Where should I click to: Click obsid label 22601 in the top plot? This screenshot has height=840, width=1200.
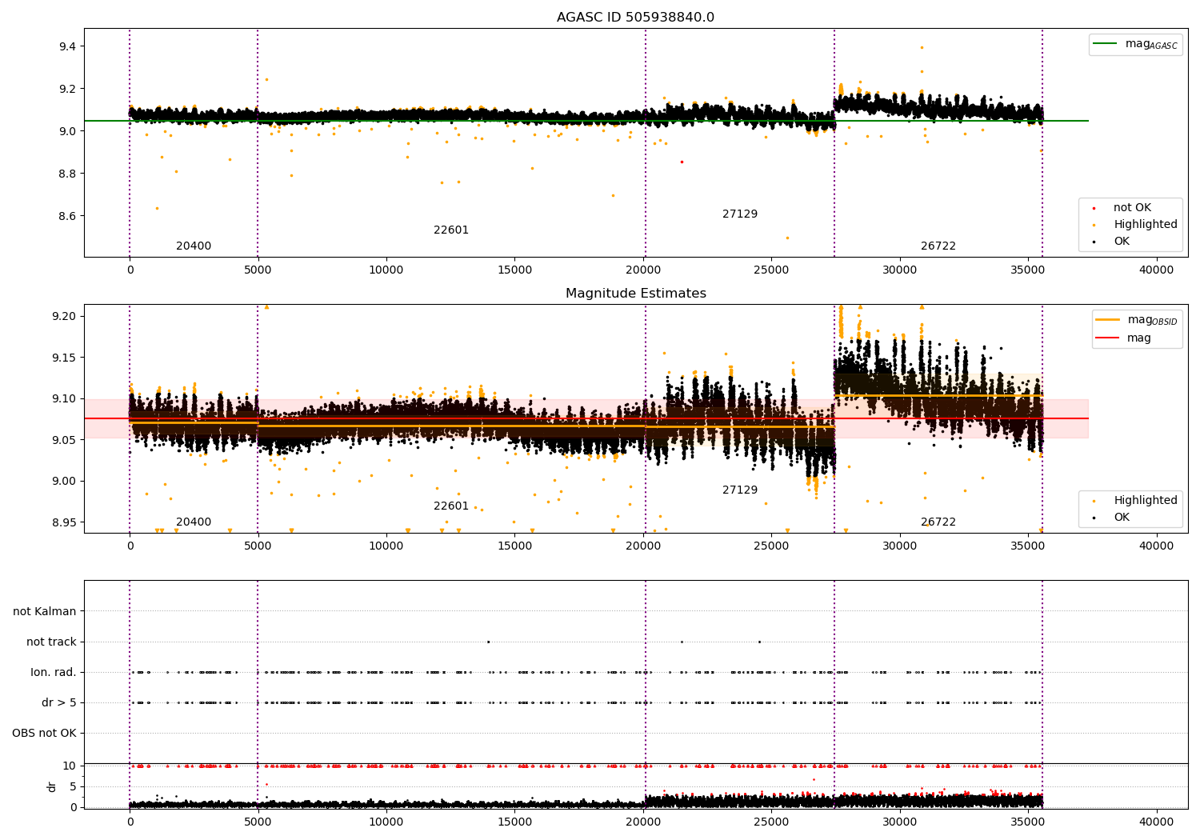(x=451, y=230)
